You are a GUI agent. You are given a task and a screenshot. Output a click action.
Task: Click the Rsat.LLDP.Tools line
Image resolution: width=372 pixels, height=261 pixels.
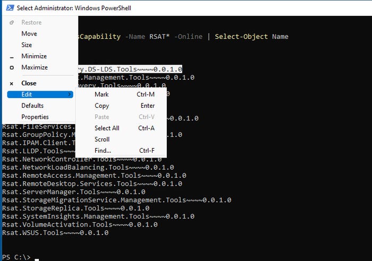[39, 151]
